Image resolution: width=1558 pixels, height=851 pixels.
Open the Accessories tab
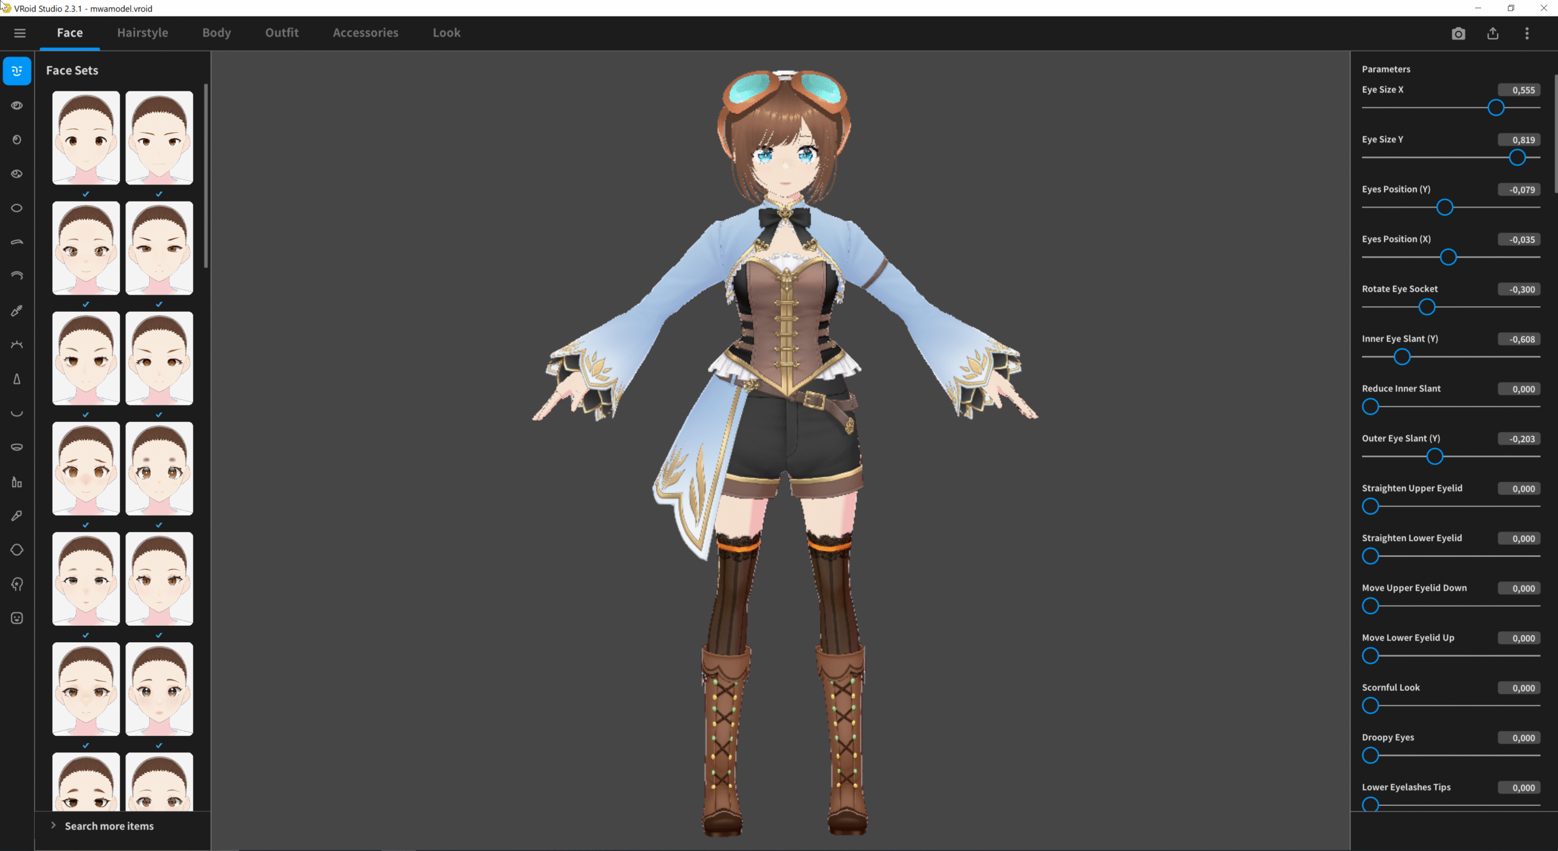coord(365,33)
